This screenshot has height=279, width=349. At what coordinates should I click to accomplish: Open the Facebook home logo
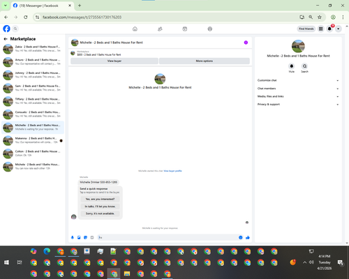[6, 29]
